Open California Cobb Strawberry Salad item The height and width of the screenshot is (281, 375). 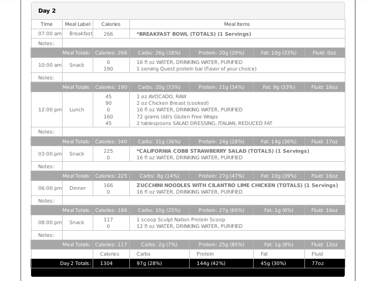(x=223, y=151)
